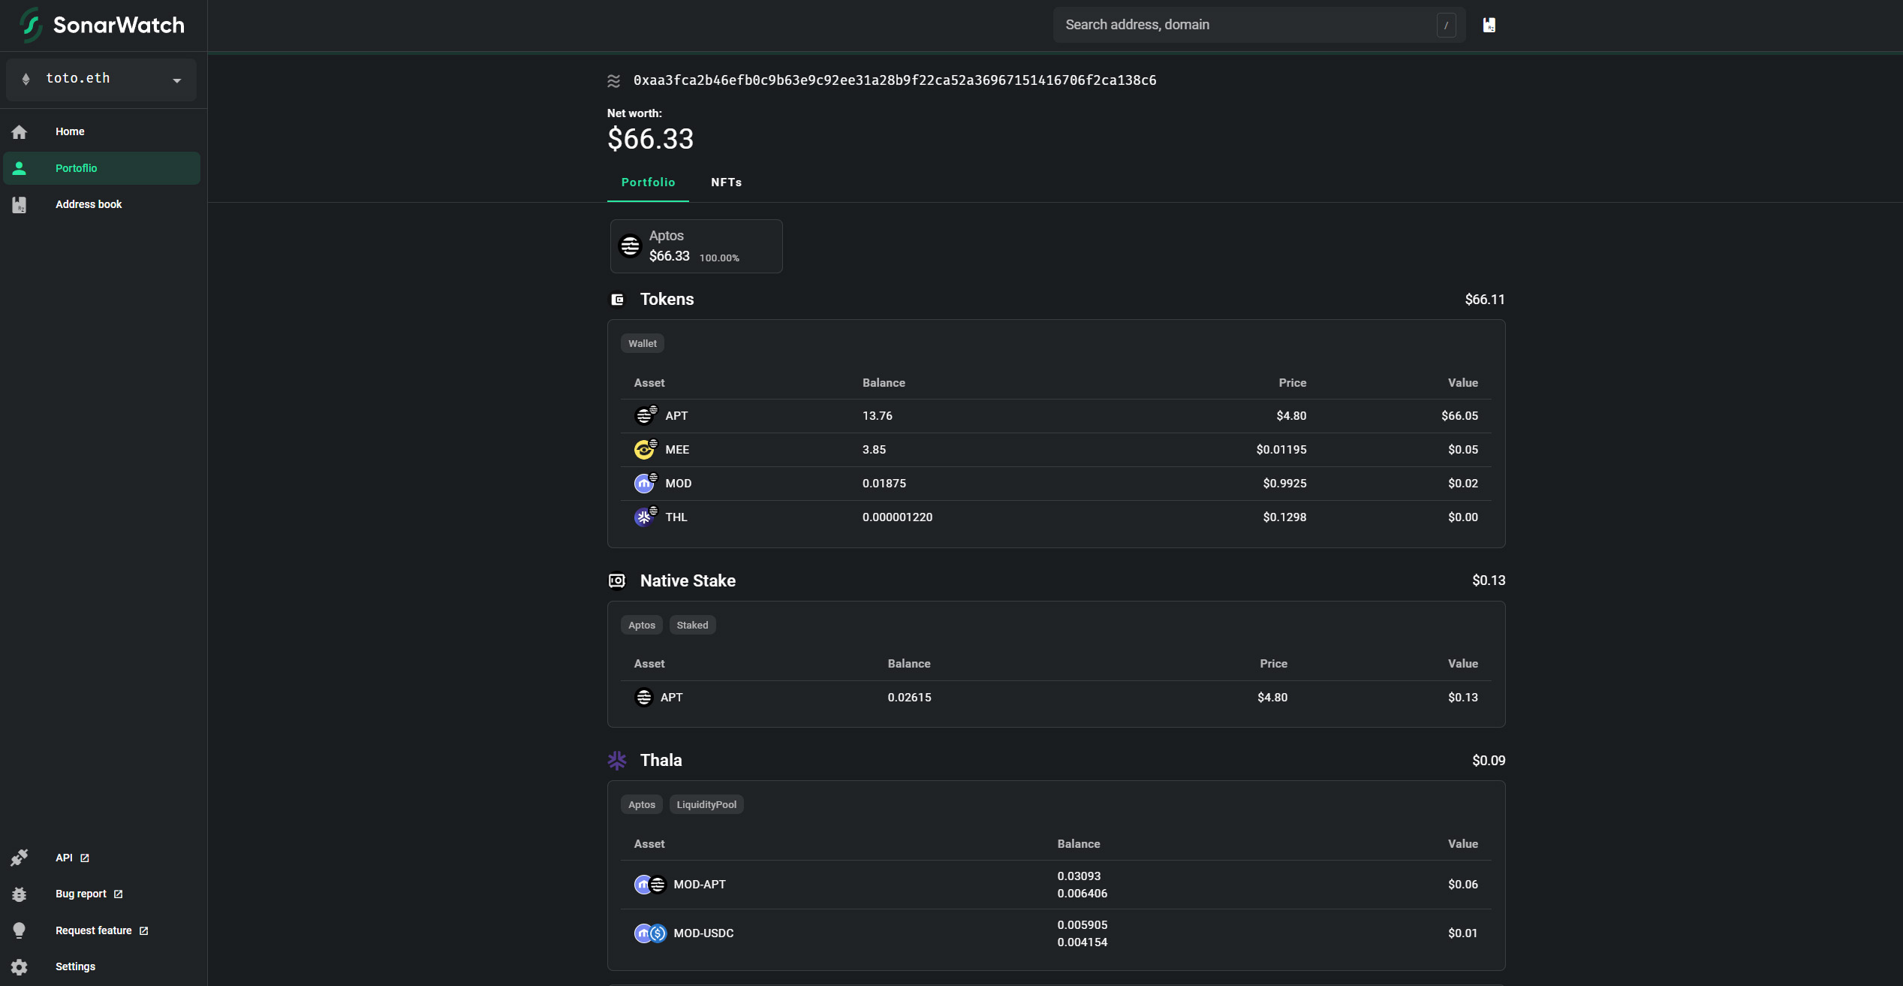Expand the dropdown arrow next to toto.eth
This screenshot has width=1903, height=986.
click(x=177, y=80)
